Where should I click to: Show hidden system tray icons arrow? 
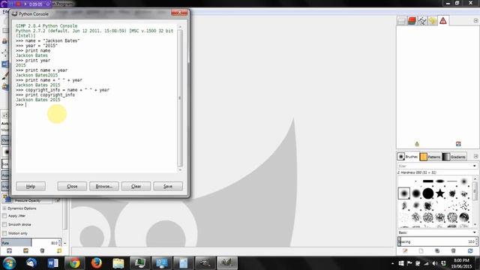[x=392, y=263]
